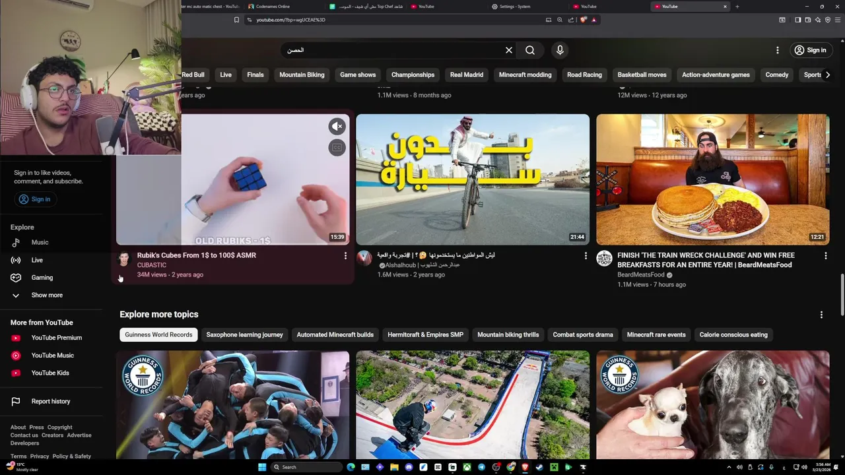Click the sidebar Sign in button
Viewport: 845px width, 475px height.
pyautogui.click(x=35, y=199)
